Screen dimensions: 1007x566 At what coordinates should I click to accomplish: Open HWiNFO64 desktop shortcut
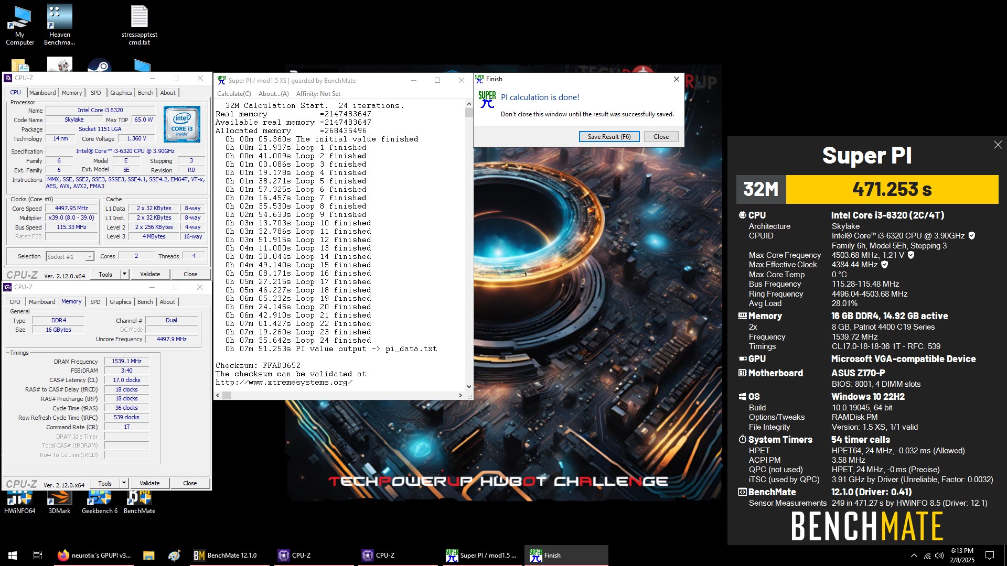[x=20, y=502]
